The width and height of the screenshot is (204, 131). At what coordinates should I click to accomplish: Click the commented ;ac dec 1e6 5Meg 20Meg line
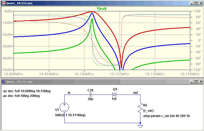pos(21,96)
